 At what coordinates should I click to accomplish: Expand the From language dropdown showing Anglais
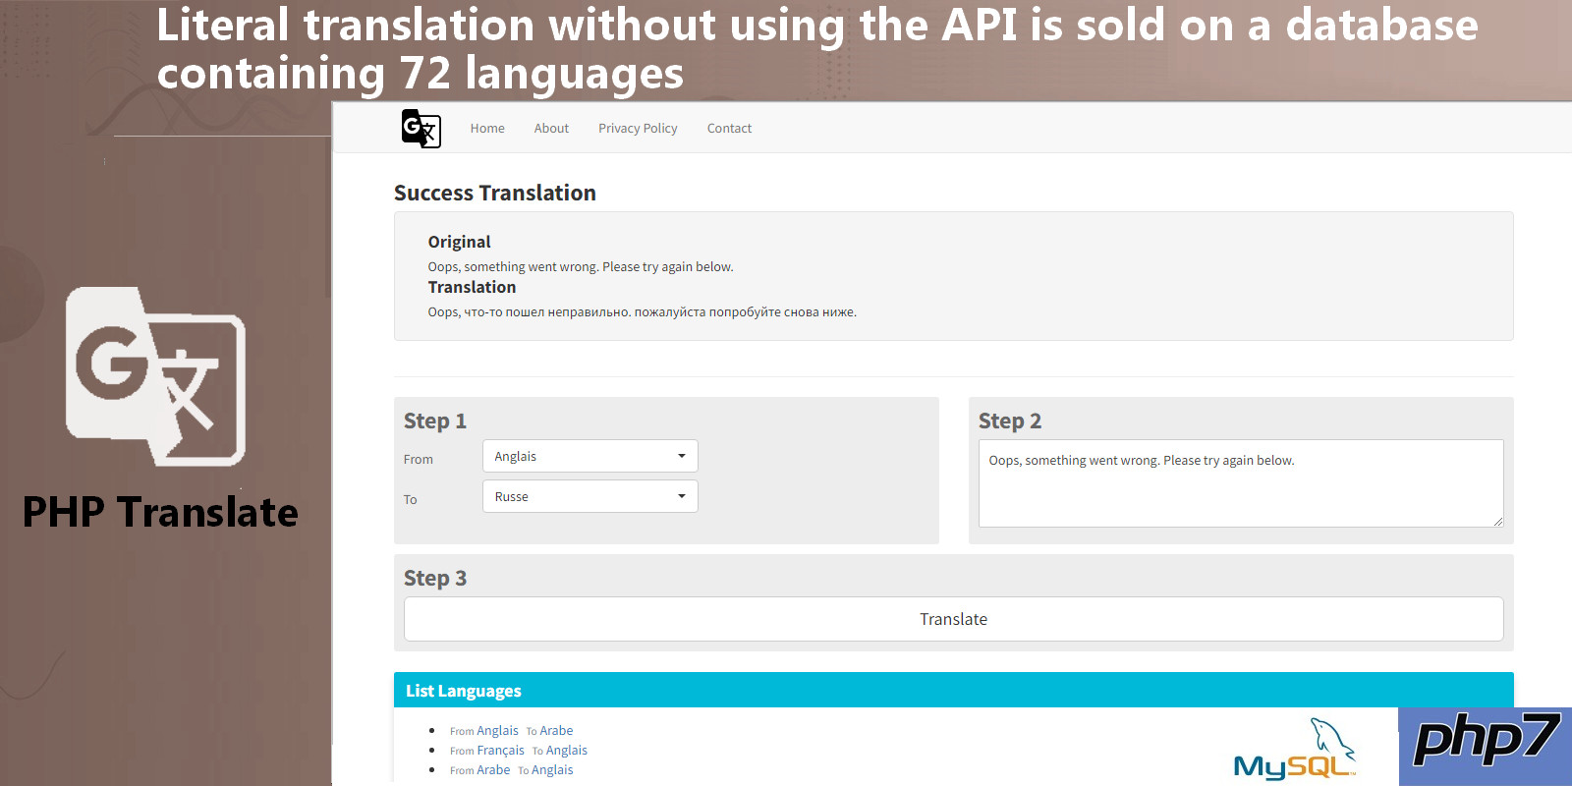[x=589, y=456]
